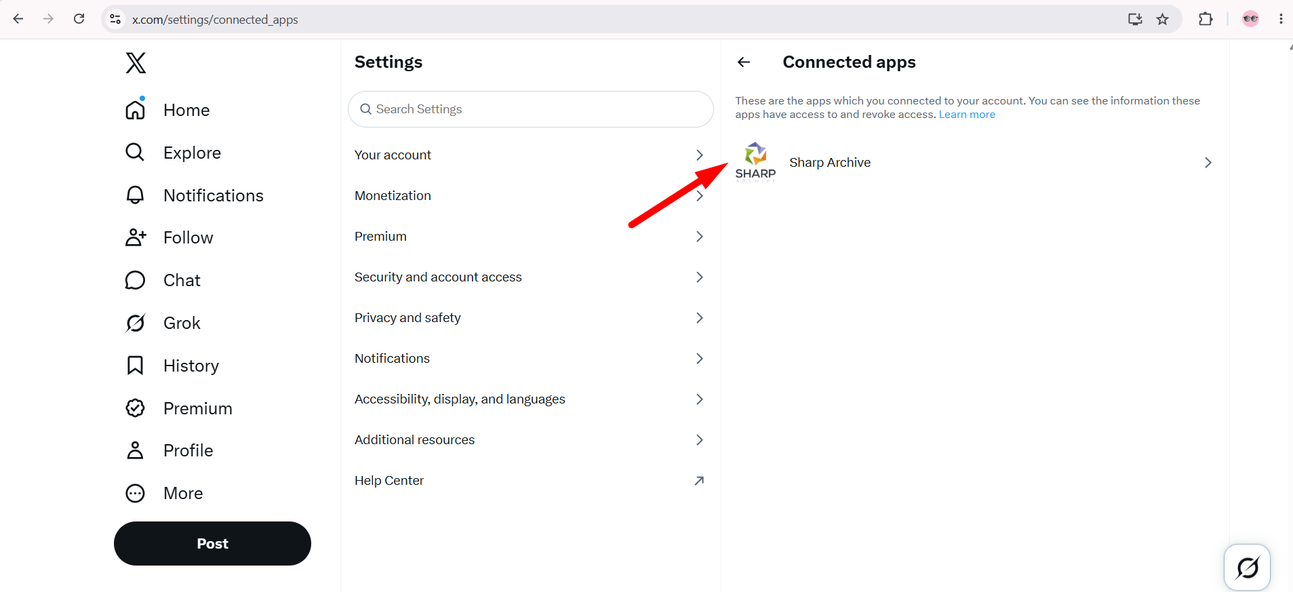View site information icon in address bar

(116, 19)
